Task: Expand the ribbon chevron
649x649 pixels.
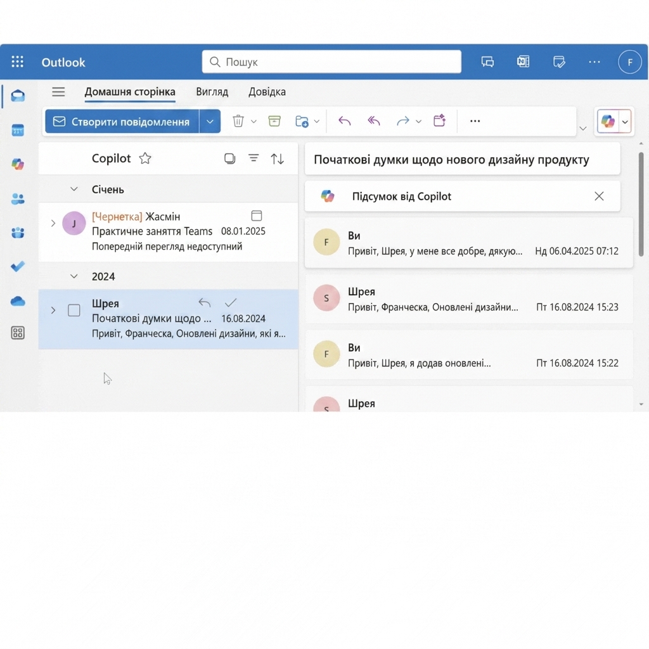Action: (583, 128)
